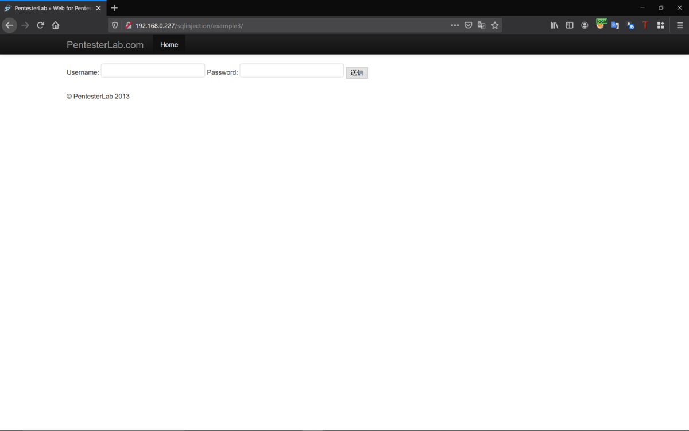This screenshot has height=431, width=689.
Task: Open the red T extension
Action: coord(645,25)
